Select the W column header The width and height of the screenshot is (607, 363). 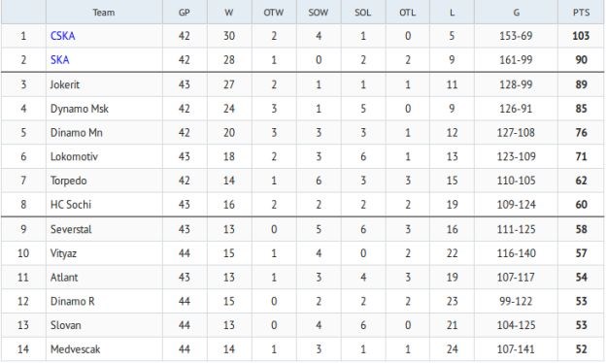229,13
